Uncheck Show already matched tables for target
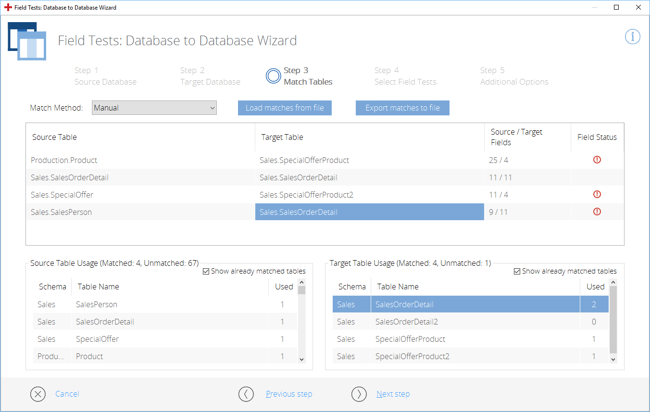The image size is (650, 412). click(517, 272)
